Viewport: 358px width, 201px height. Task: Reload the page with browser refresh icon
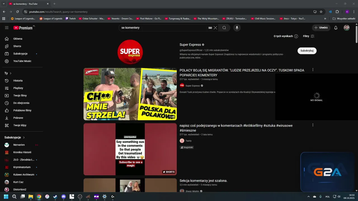pyautogui.click(x=17, y=12)
